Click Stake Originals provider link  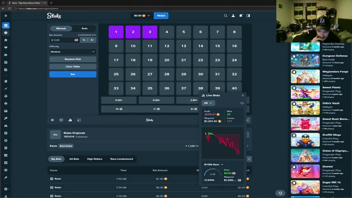tap(74, 133)
